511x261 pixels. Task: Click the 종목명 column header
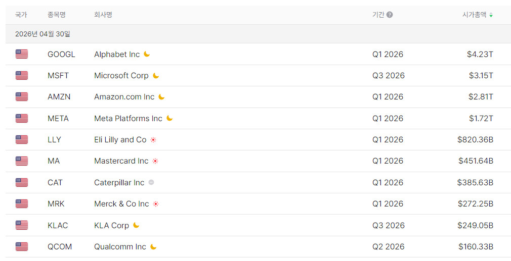coord(56,15)
